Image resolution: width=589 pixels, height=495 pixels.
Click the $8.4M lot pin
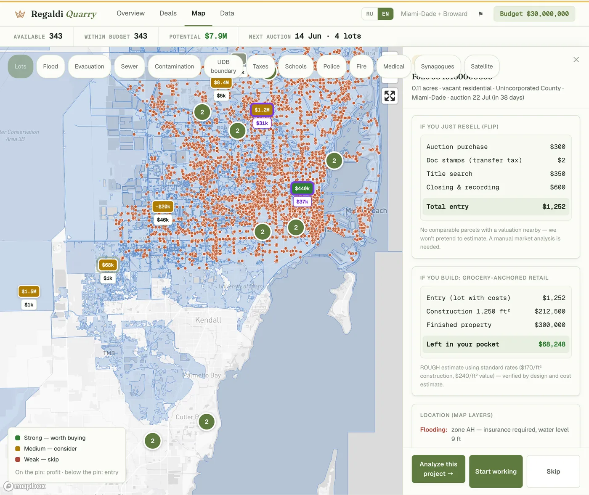[x=221, y=82]
